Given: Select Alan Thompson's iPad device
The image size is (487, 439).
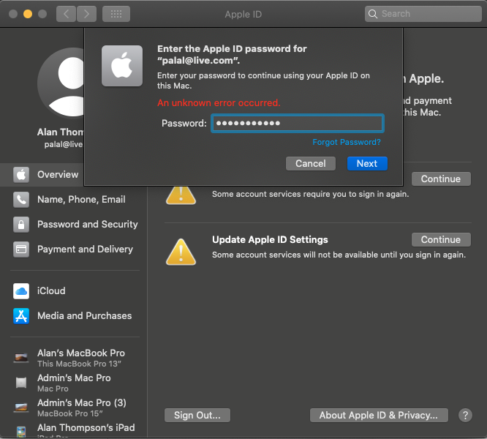Looking at the screenshot, I should pyautogui.click(x=74, y=430).
